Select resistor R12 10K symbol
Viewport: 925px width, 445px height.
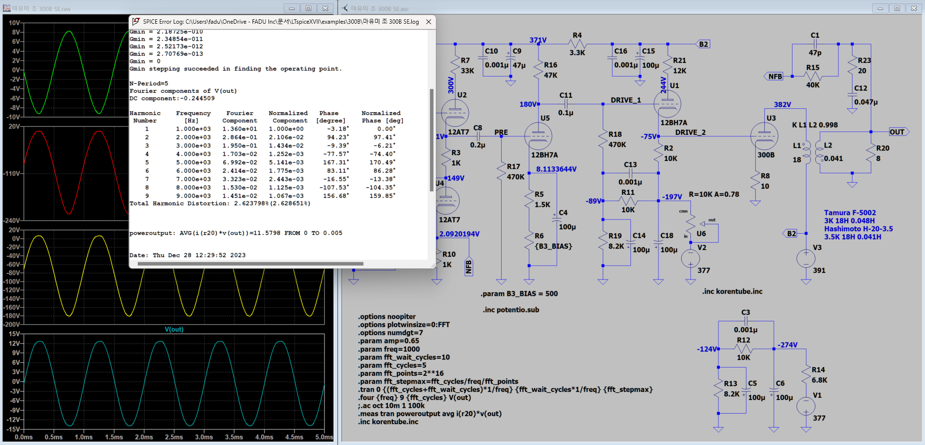point(744,349)
